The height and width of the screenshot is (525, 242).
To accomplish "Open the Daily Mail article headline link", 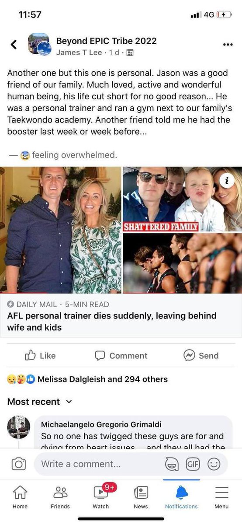I will [112, 322].
